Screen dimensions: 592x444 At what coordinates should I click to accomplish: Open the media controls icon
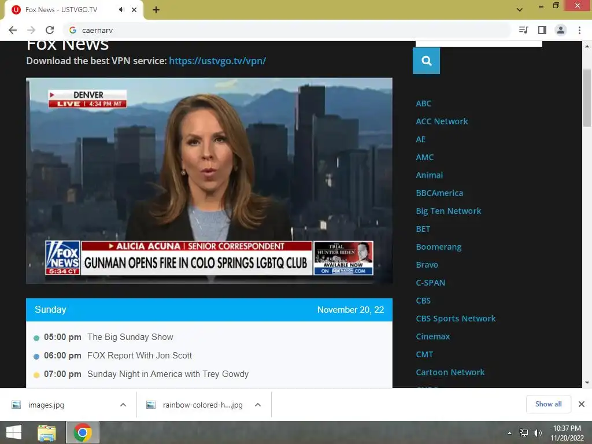pyautogui.click(x=523, y=30)
